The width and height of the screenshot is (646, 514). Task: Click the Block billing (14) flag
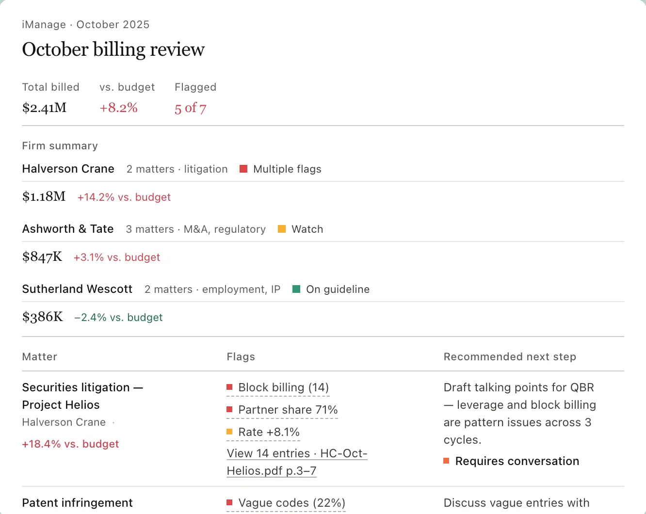coord(278,387)
